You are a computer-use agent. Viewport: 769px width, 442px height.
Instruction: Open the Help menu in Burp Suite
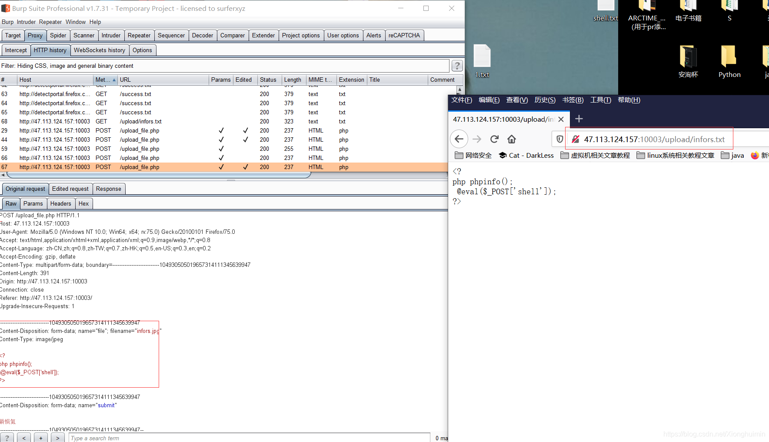point(95,22)
